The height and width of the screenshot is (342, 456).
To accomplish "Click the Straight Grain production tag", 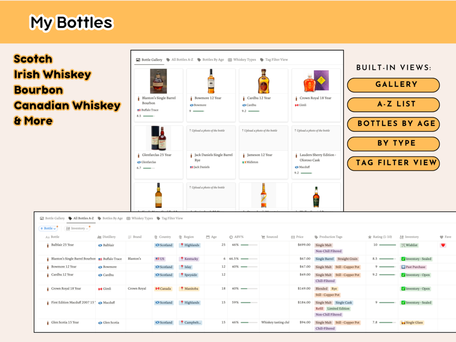I will click(348, 259).
